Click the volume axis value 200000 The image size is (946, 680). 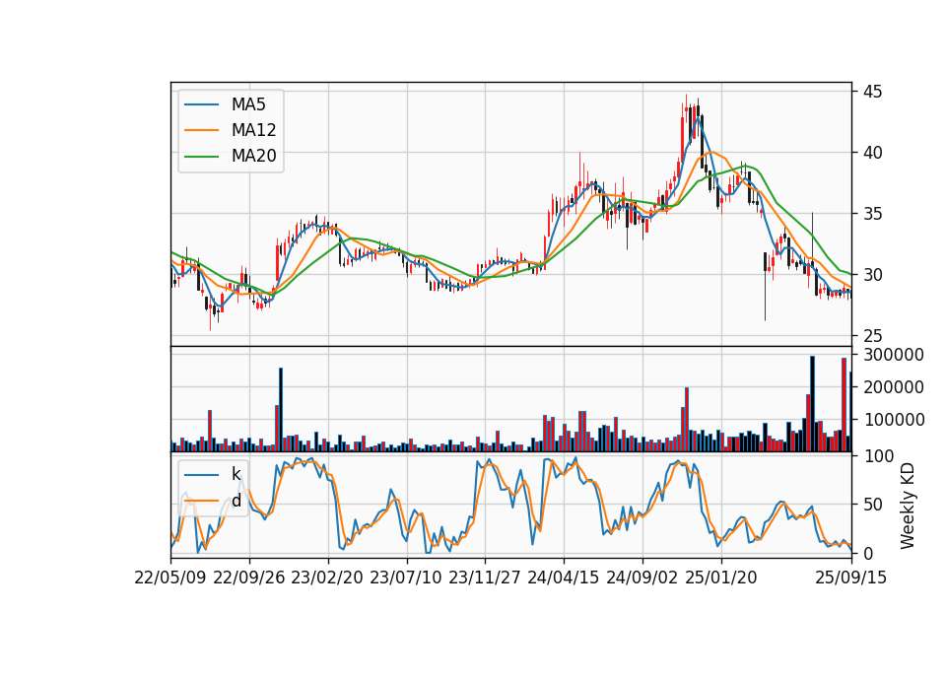894,387
